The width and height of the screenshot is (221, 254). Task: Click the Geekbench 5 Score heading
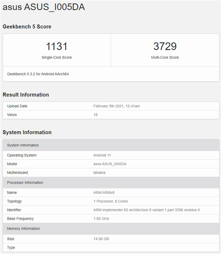click(27, 27)
